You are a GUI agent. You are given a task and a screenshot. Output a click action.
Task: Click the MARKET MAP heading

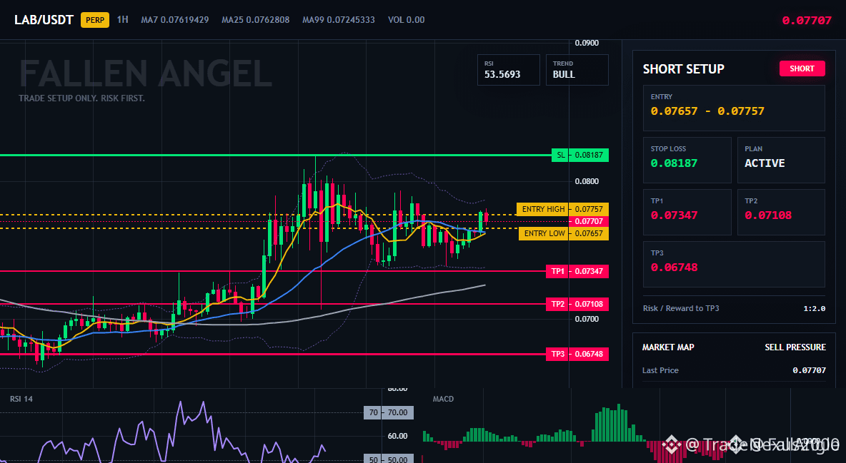668,347
